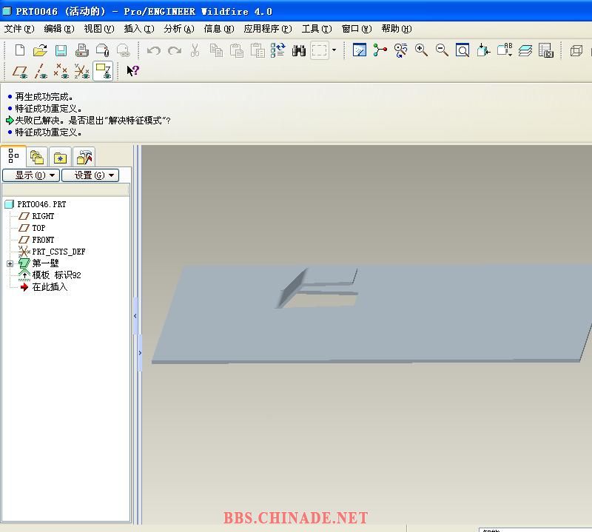Print the model with printer icon

(81, 50)
